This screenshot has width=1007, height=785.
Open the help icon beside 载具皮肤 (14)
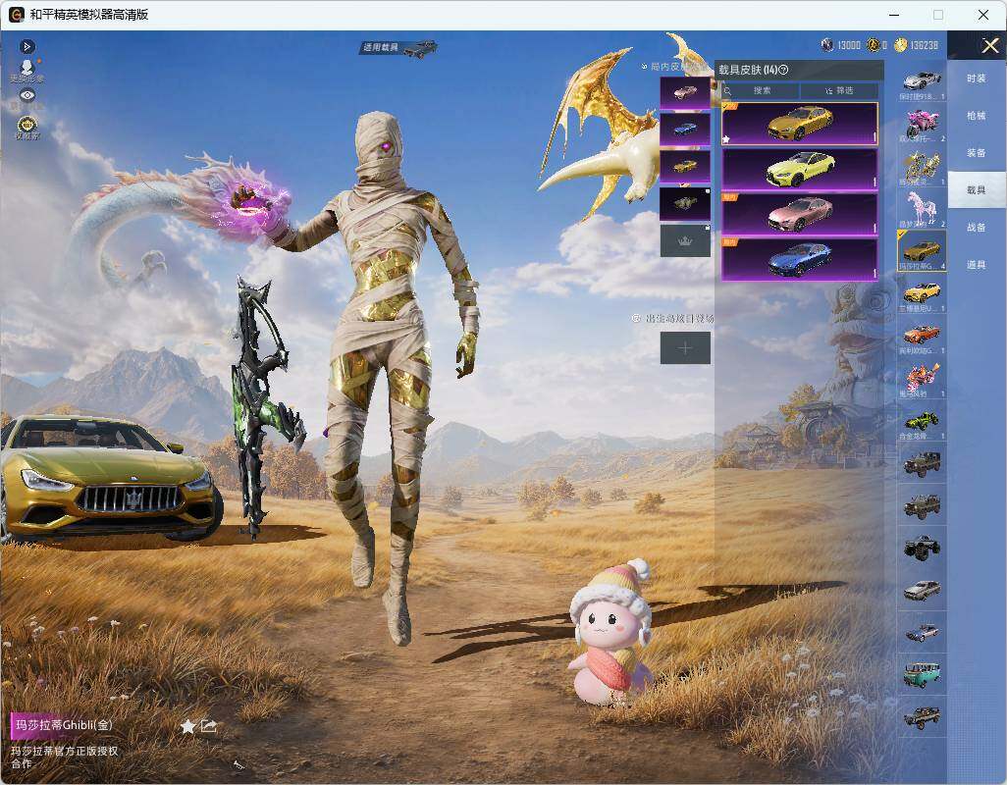[783, 70]
